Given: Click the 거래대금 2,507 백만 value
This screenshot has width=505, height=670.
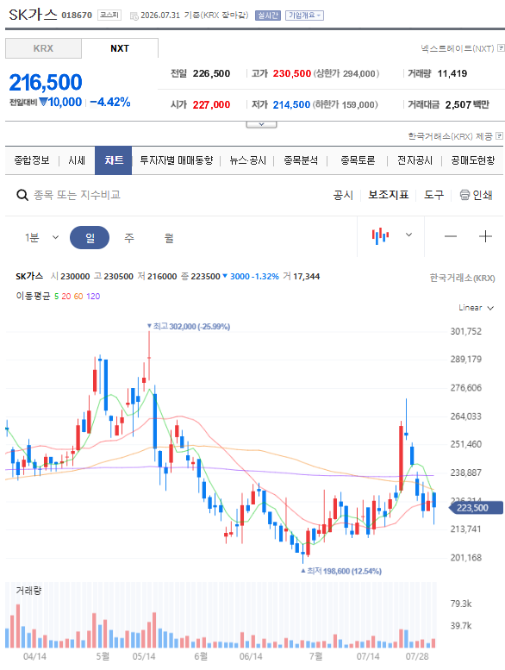Looking at the screenshot, I should tap(467, 104).
